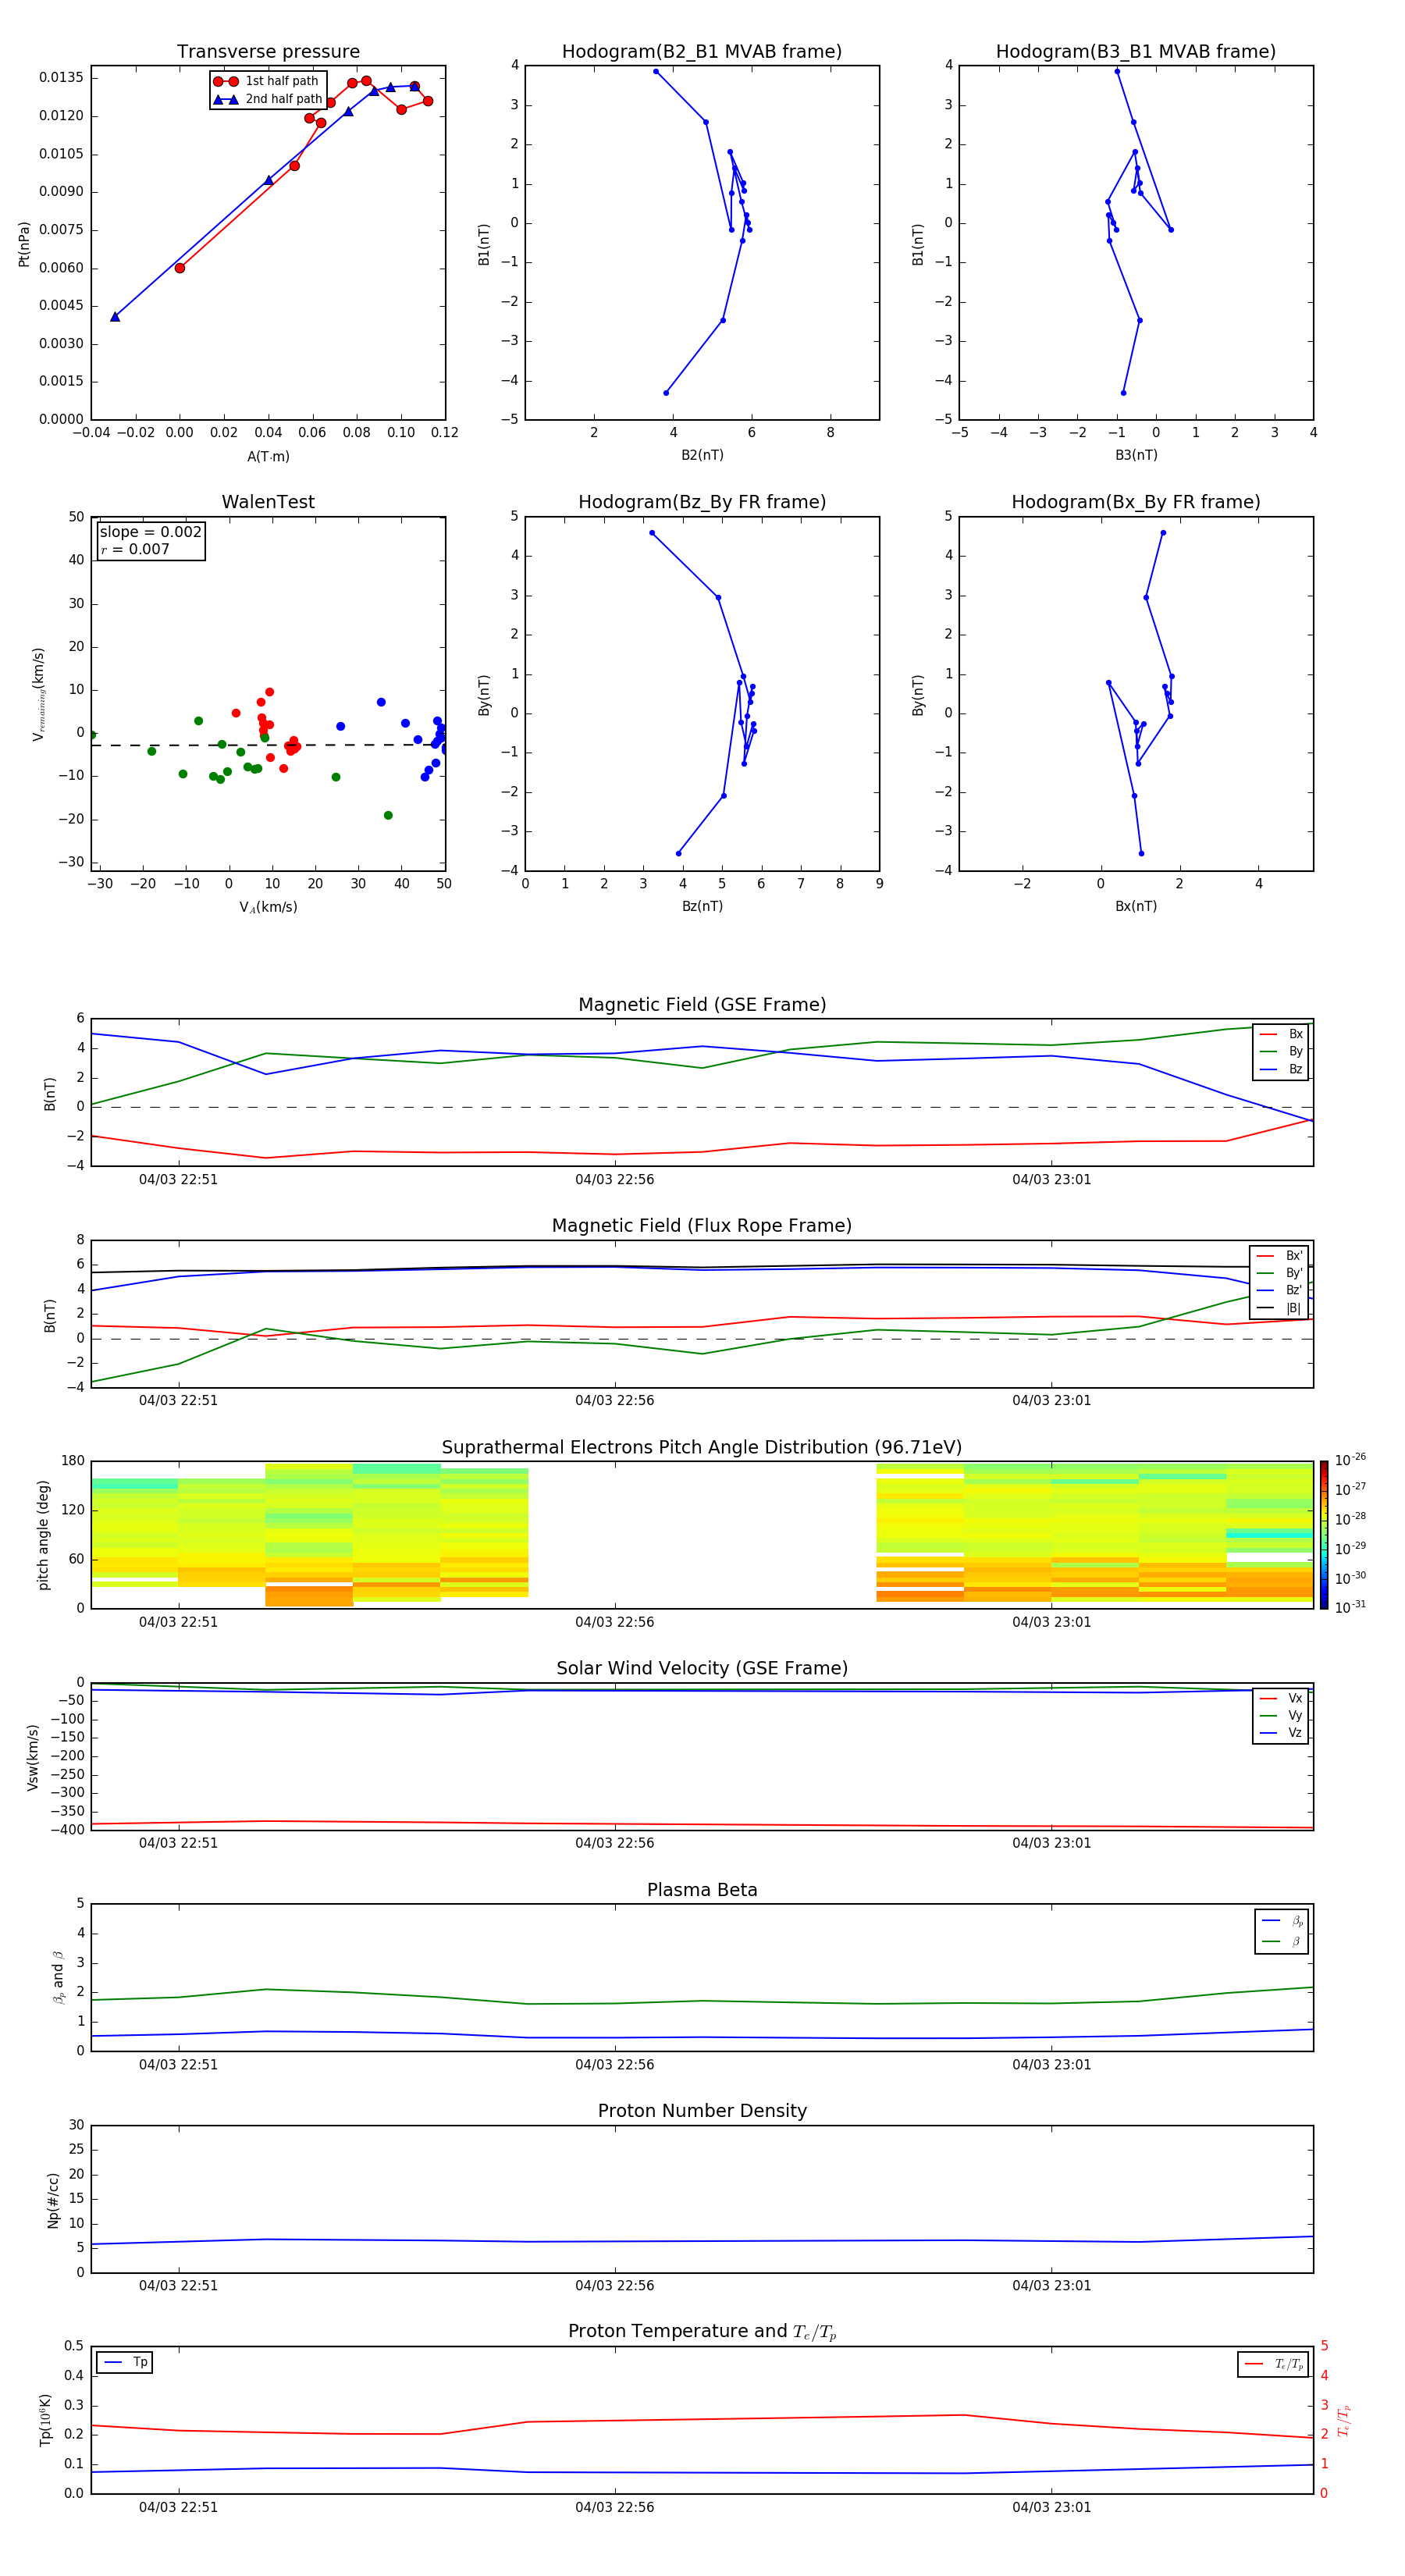Screen dimensions: 1405x2576
Task: Click lowest green dot in WalenTest plot
Action: click(388, 815)
